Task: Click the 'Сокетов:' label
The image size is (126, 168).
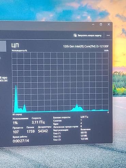Action: point(58,121)
